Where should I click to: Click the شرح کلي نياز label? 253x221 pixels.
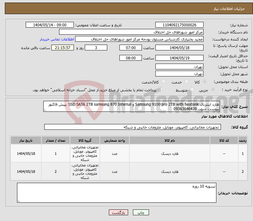[234, 106]
